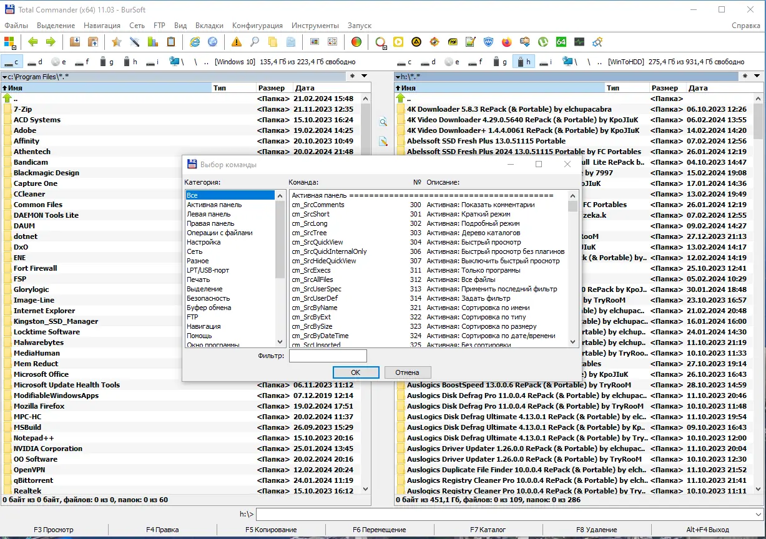Screen dimensions: 766x539
Task: Select the Операции с файлами category
Action: click(220, 233)
